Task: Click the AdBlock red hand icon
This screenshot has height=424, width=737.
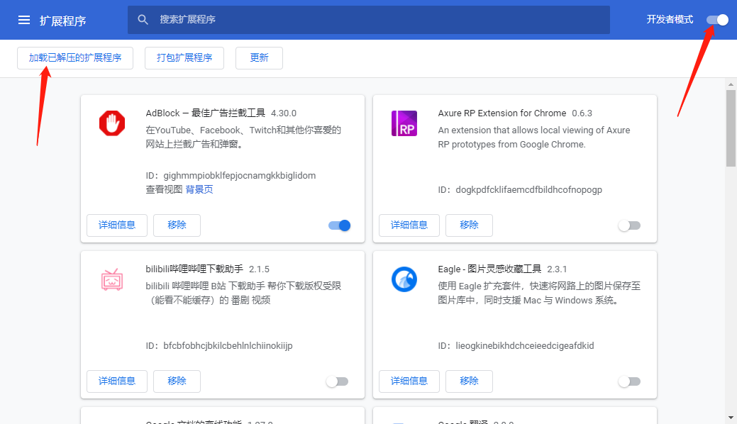Action: pos(112,123)
